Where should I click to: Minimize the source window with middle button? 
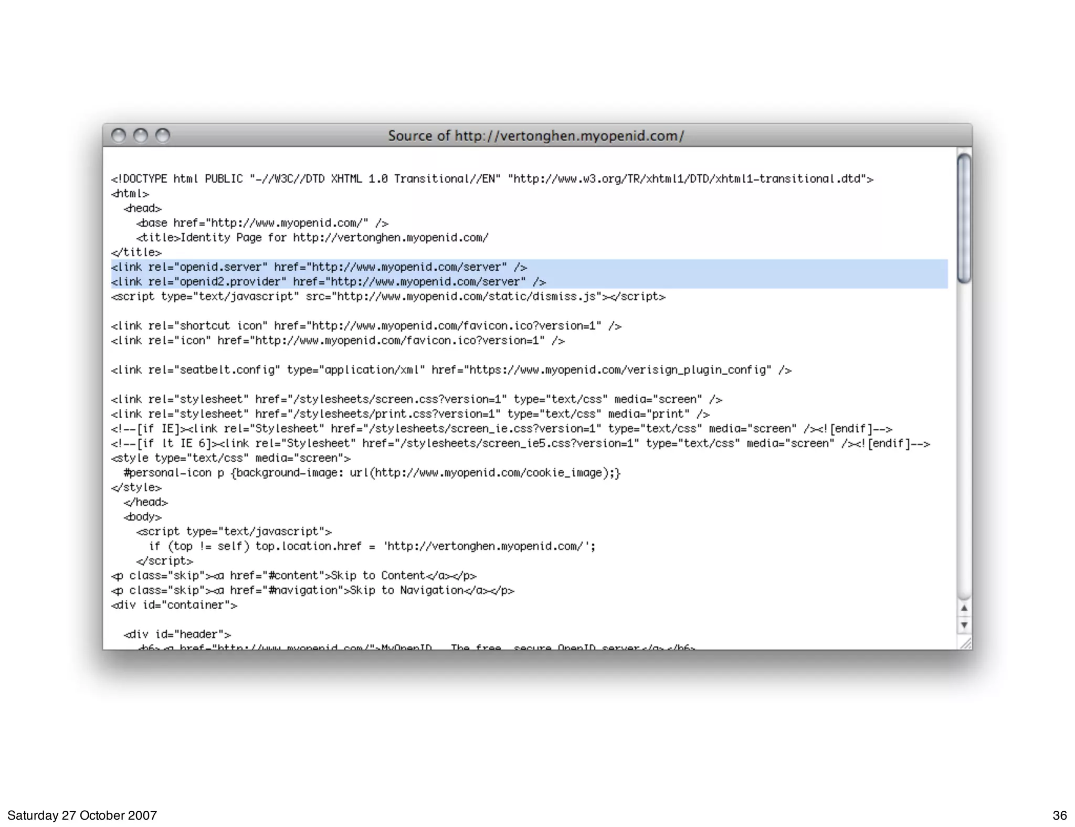coord(141,136)
